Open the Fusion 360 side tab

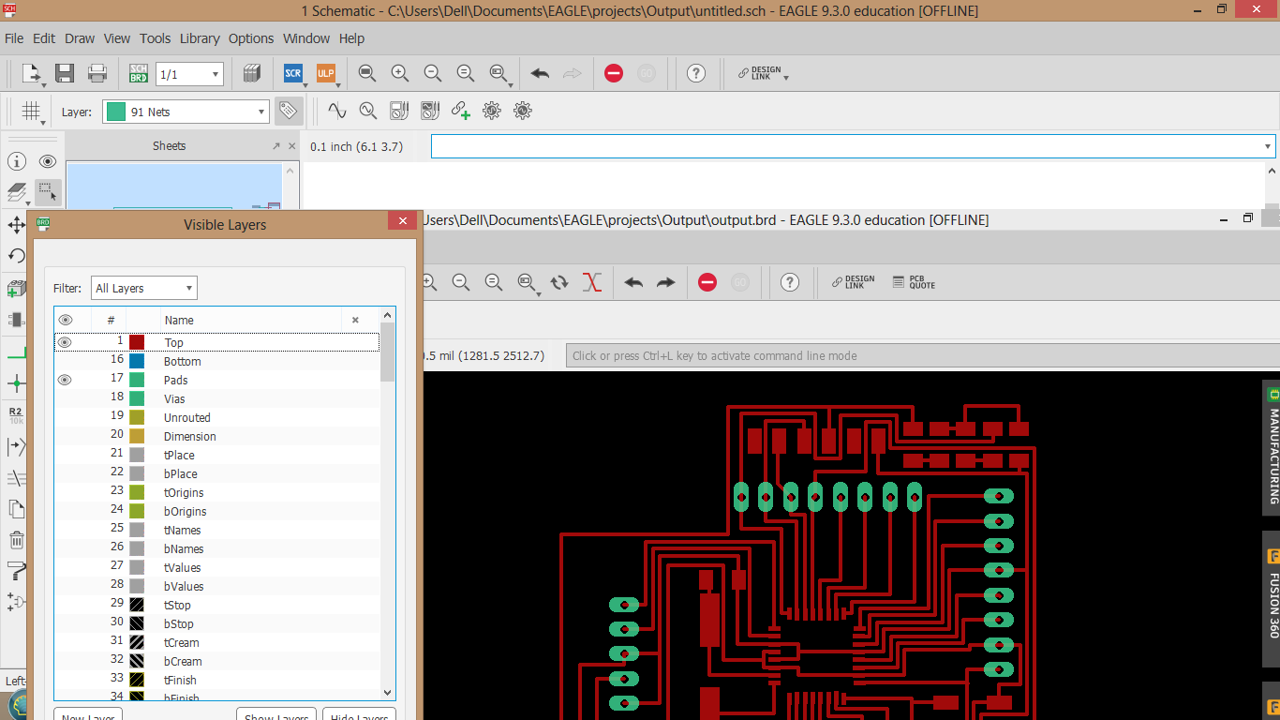point(1272,600)
